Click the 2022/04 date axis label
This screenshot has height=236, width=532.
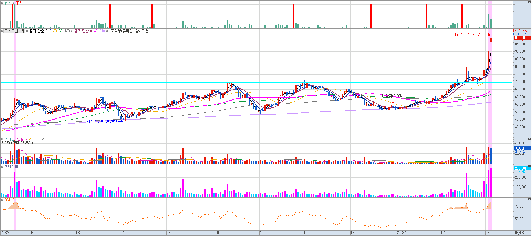pyautogui.click(x=7, y=233)
